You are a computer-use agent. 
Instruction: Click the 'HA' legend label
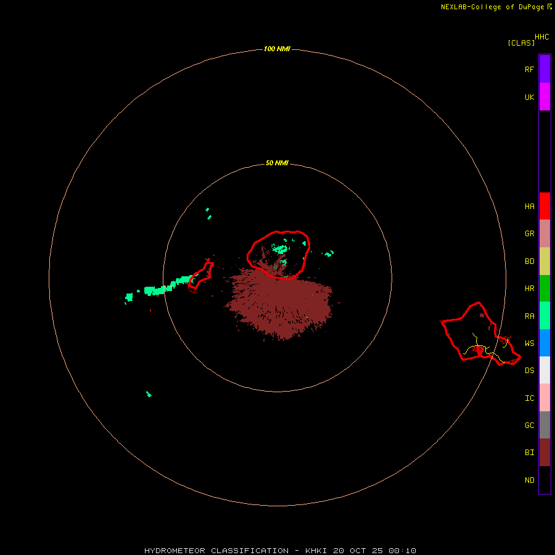[529, 207]
